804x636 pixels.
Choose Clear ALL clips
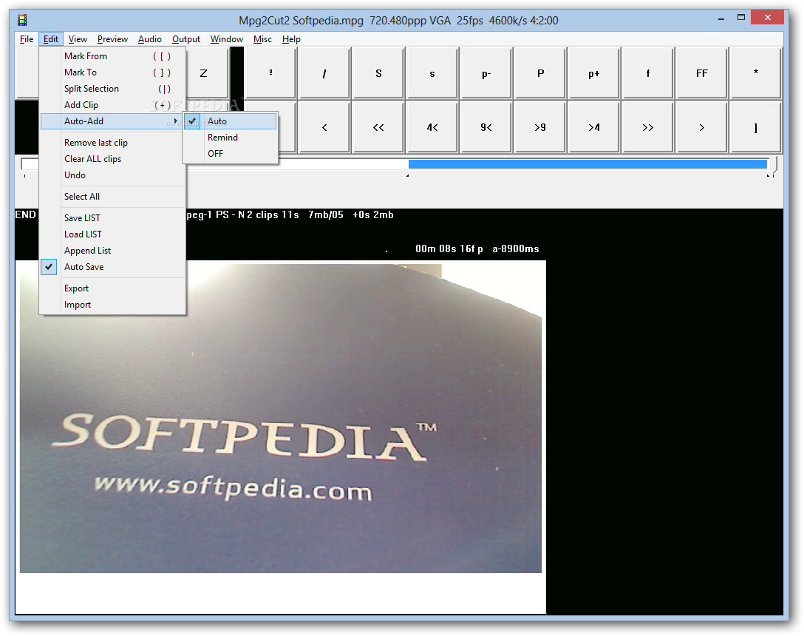(113, 159)
